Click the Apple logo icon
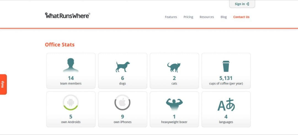The image size is (298, 135). (122, 103)
